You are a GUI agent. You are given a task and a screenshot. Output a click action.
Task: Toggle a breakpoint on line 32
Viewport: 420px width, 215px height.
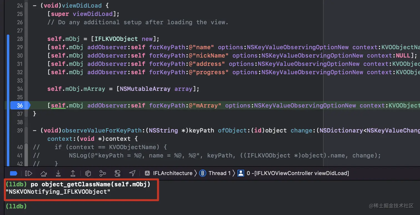click(x=20, y=72)
